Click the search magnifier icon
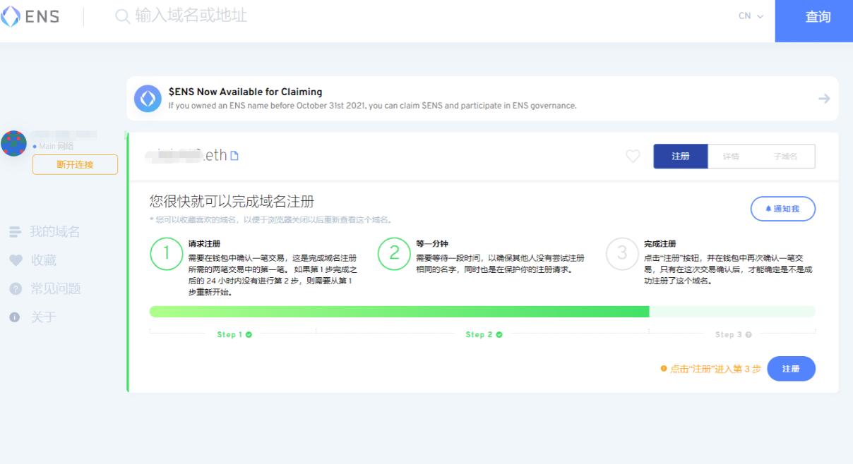The width and height of the screenshot is (853, 464). pos(123,16)
